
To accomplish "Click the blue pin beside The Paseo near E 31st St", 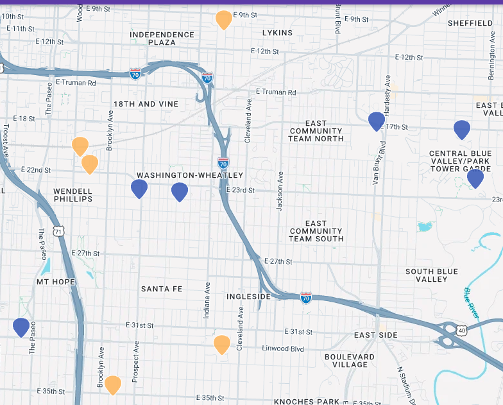I will coord(21,327).
